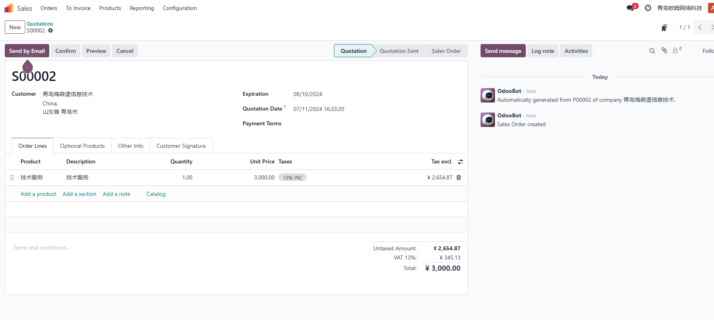
Task: Open the To Invoice menu
Action: click(x=78, y=8)
